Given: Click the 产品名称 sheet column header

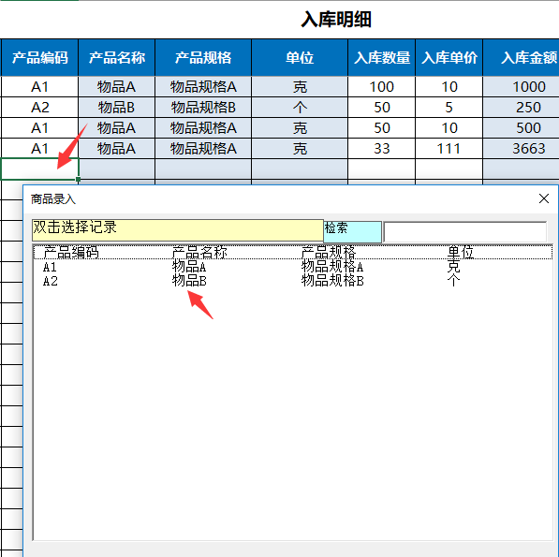Looking at the screenshot, I should click(x=117, y=57).
